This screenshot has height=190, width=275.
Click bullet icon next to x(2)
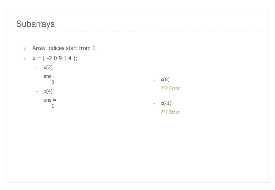tap(37, 68)
